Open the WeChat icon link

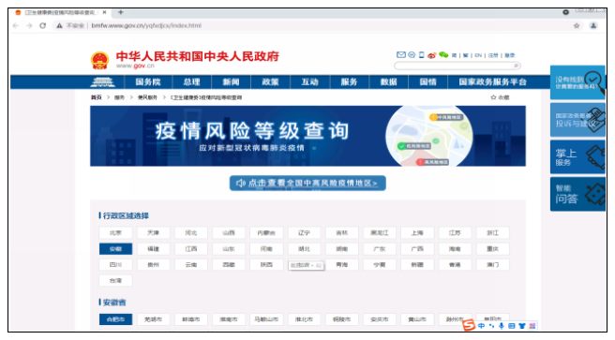pyautogui.click(x=443, y=55)
